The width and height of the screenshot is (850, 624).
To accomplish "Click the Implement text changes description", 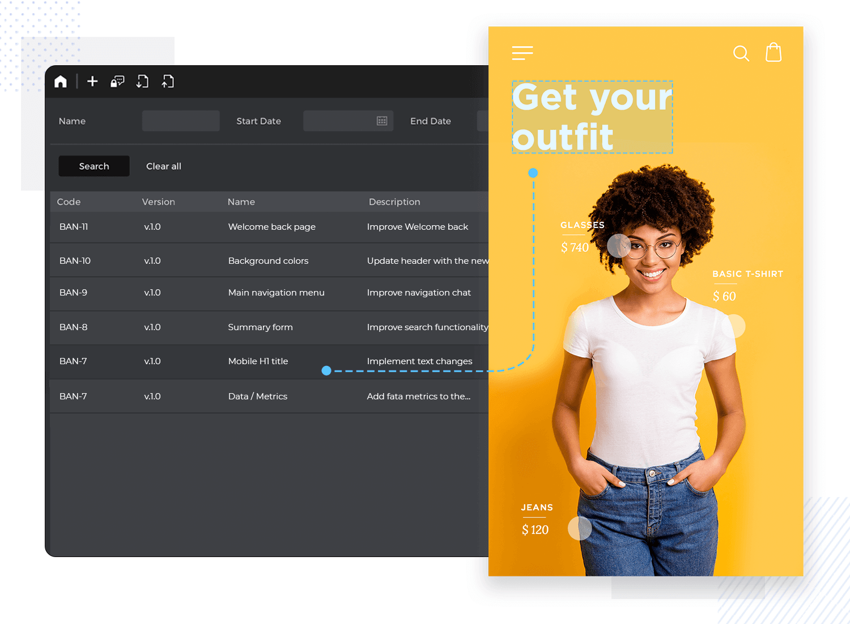I will pos(419,361).
